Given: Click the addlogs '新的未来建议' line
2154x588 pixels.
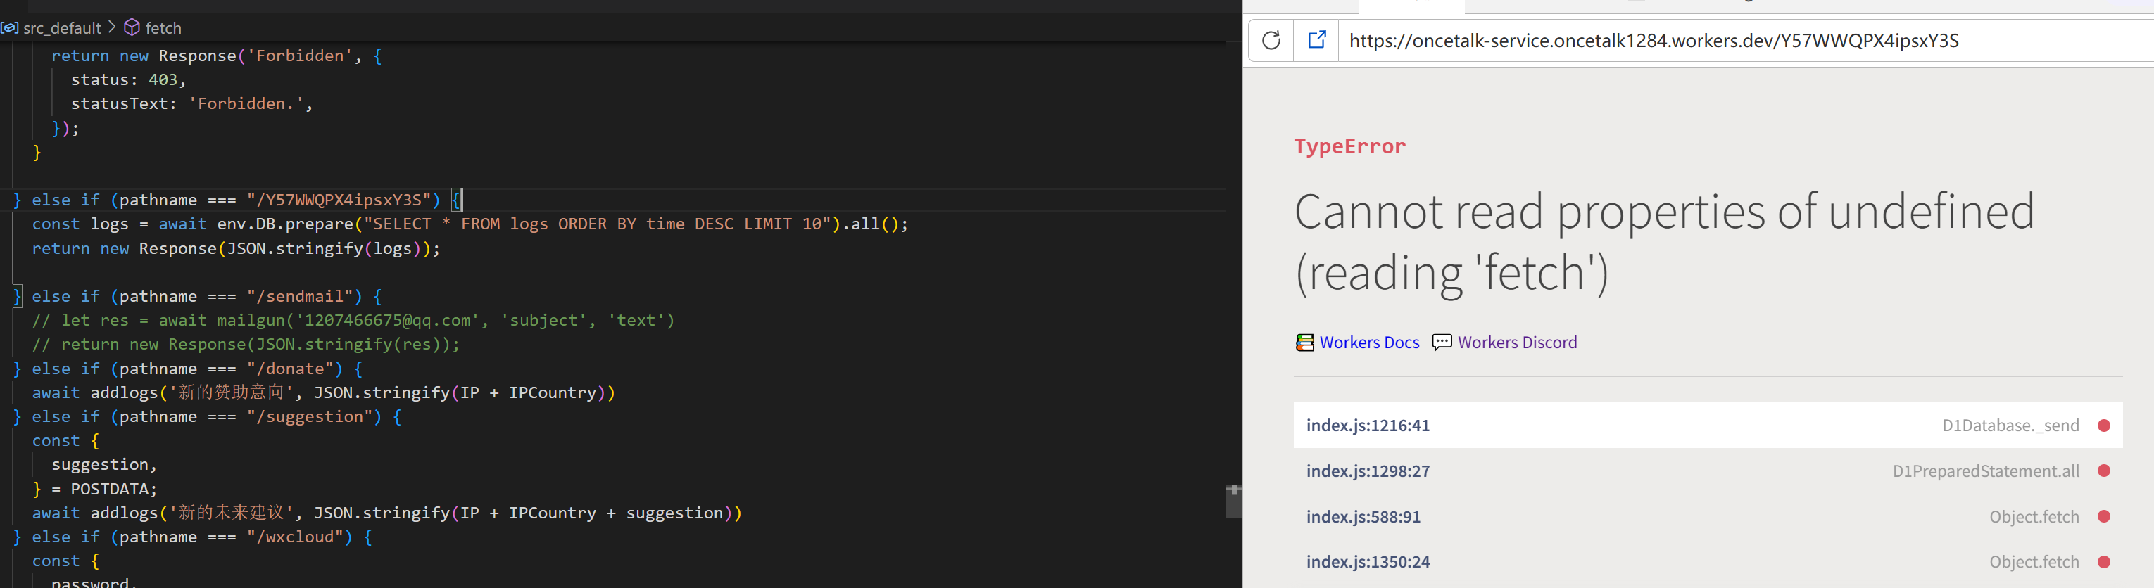Looking at the screenshot, I should click(x=387, y=513).
